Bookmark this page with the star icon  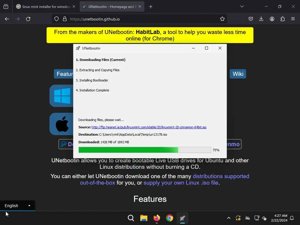coord(222,19)
